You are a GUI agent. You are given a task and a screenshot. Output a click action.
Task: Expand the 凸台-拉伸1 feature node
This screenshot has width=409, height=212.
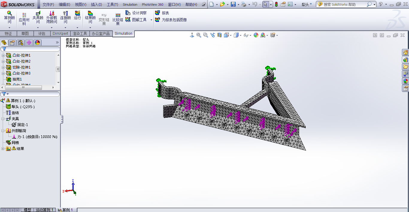3,55
